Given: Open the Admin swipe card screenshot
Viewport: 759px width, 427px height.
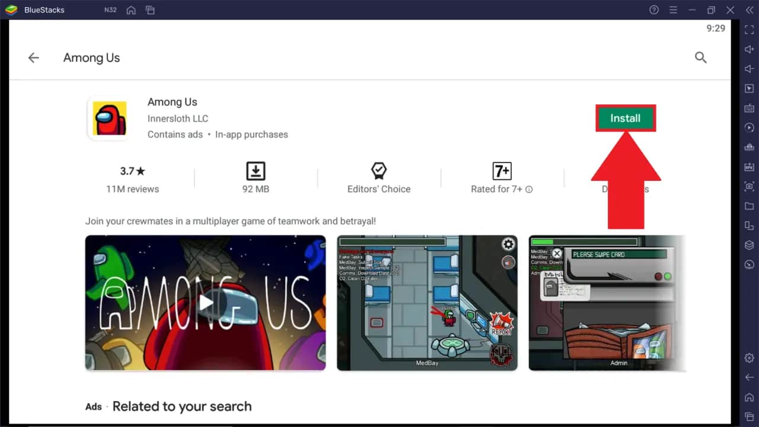Looking at the screenshot, I should [x=606, y=302].
